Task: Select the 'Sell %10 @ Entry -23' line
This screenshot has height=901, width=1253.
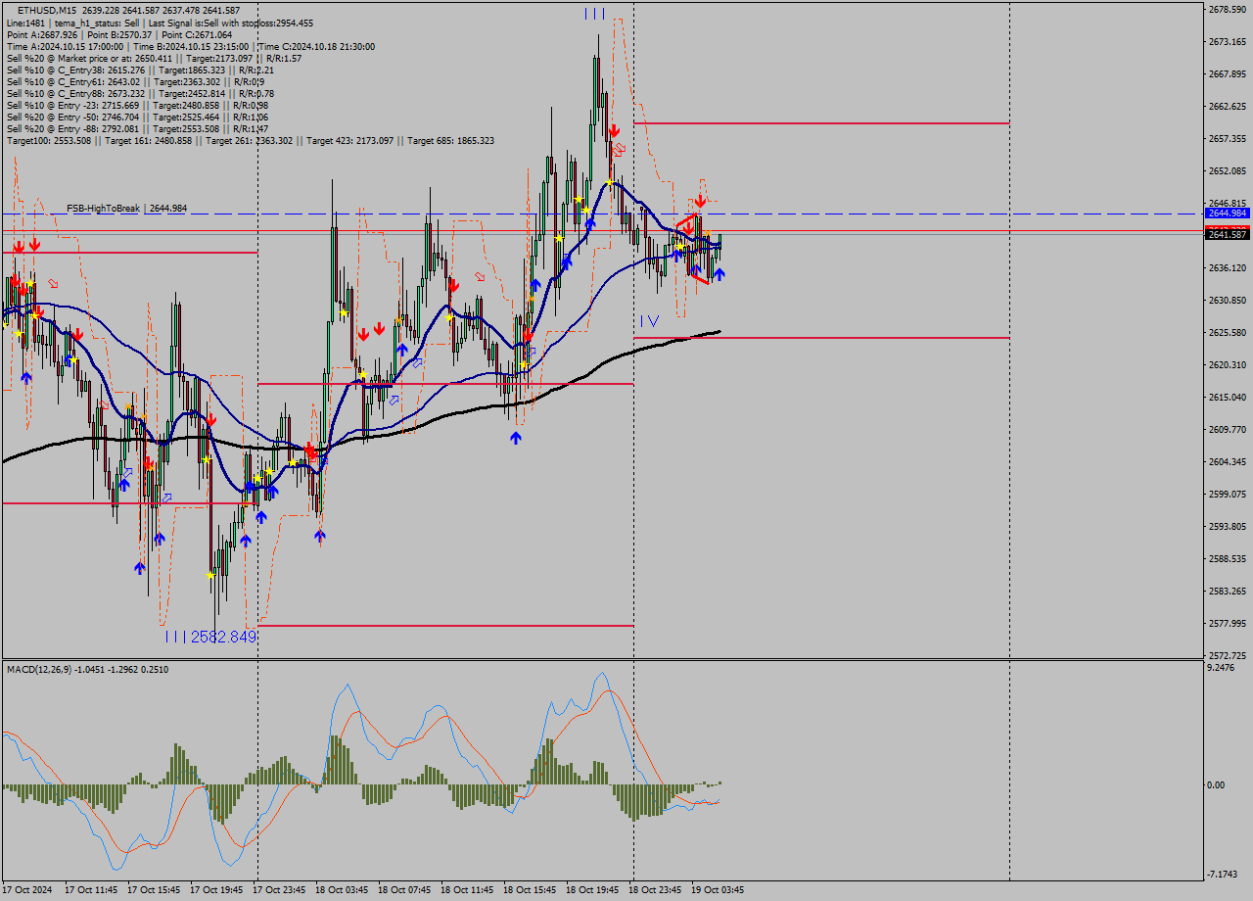Action: coord(137,105)
